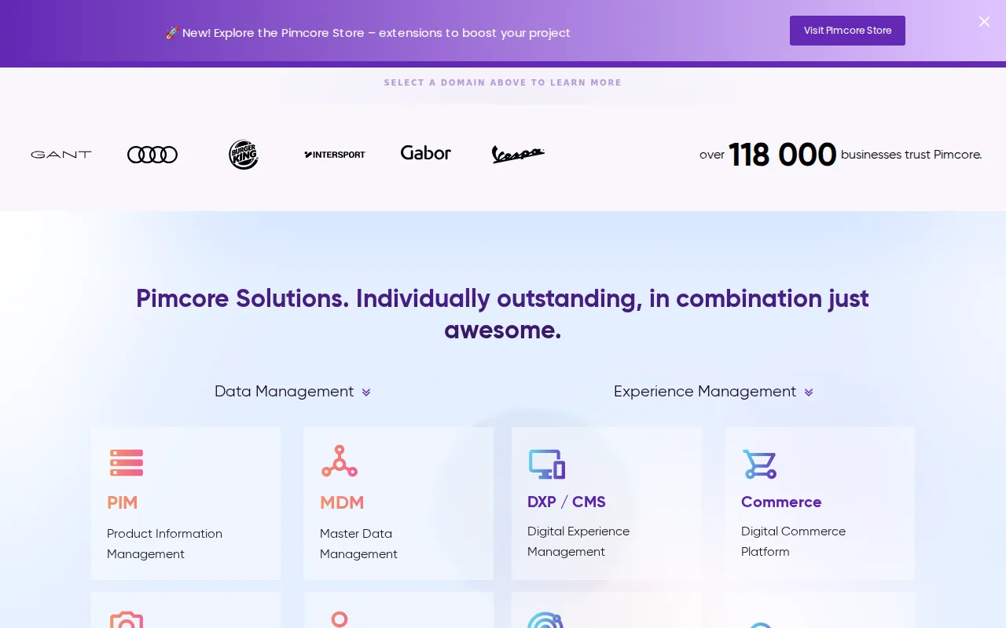Expand the Data Management chevron
The width and height of the screenshot is (1006, 628).
(x=366, y=392)
